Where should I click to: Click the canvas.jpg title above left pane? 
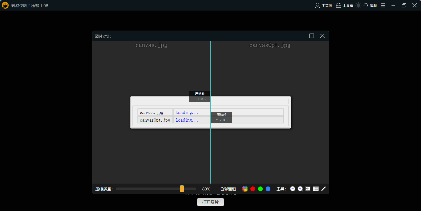pos(151,45)
